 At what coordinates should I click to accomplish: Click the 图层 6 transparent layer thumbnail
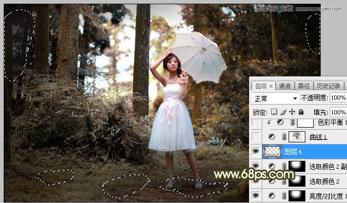click(272, 151)
